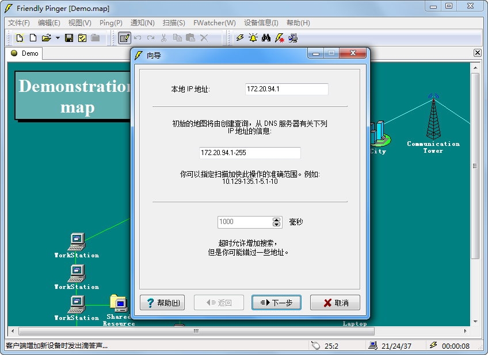Open the 文件(F) menu

point(18,23)
